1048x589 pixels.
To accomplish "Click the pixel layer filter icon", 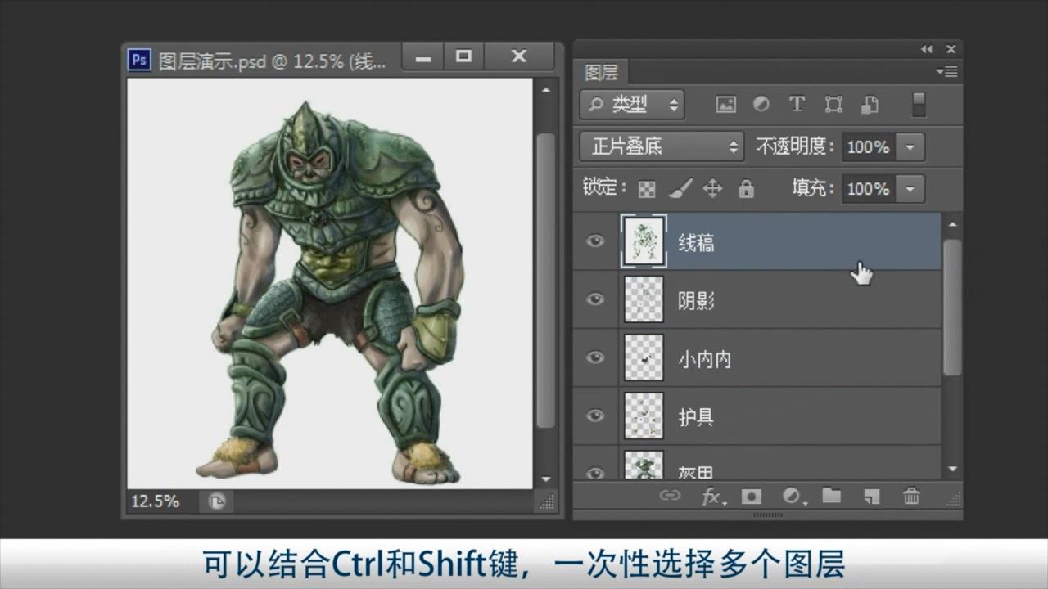I will 725,104.
